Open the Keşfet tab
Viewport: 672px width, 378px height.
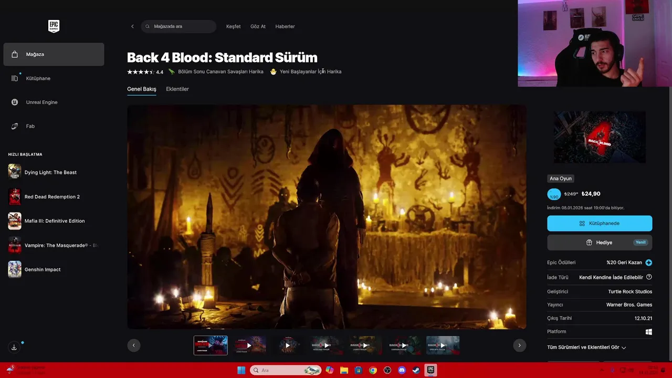coord(233,26)
